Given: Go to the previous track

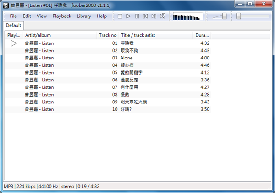Looking at the screenshot, I should tap(145, 16).
